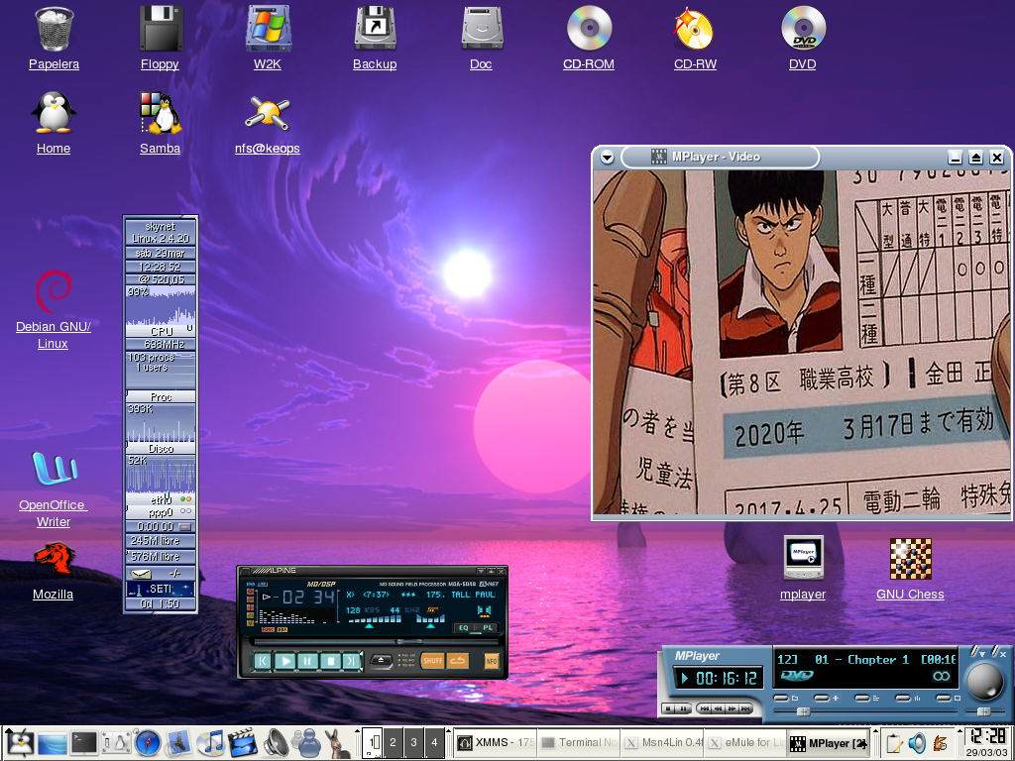Toggle repeat mode in the XMMS player

click(x=458, y=661)
